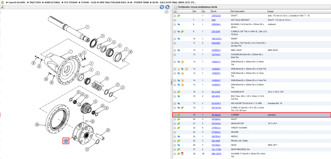The height and width of the screenshot is (159, 331).
Task: Click green arrow icon in 95-31038 row
Action: tap(179, 92)
